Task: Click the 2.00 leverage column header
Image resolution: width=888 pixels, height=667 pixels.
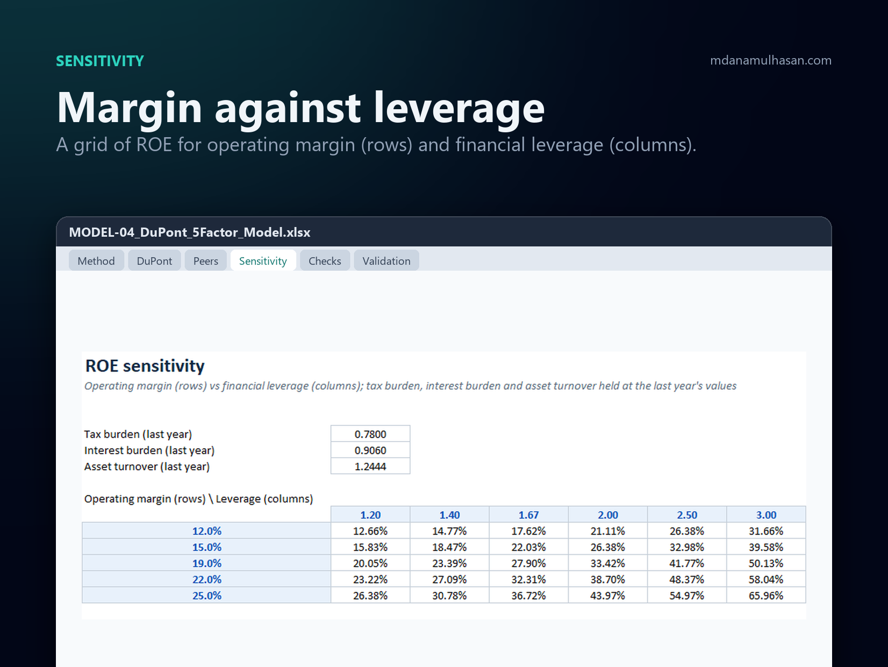Action: (x=608, y=515)
